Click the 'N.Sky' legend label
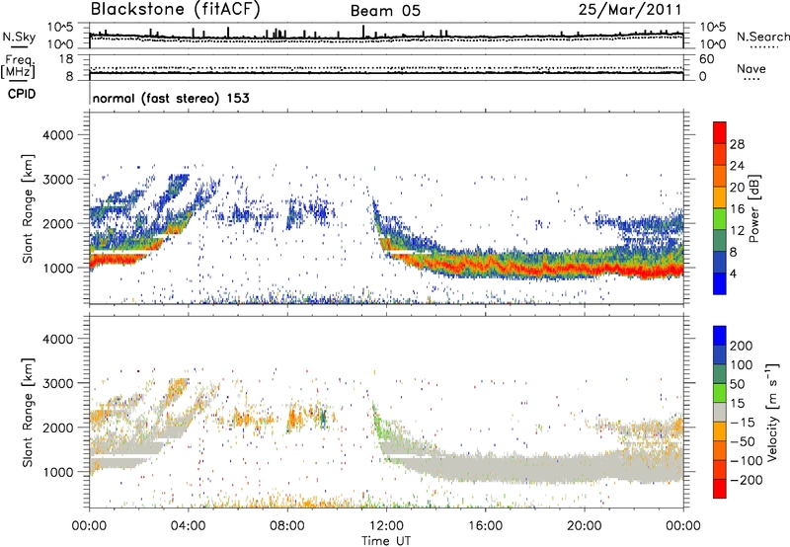 pos(19,37)
